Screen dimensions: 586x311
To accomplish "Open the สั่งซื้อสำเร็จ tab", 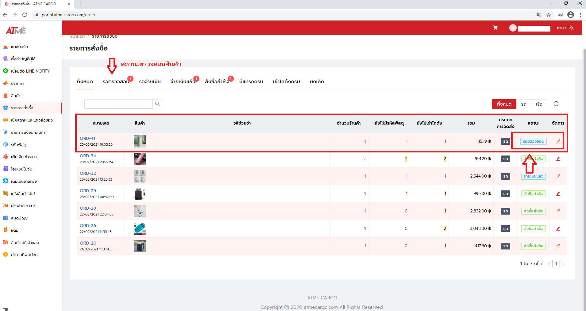I will point(217,82).
